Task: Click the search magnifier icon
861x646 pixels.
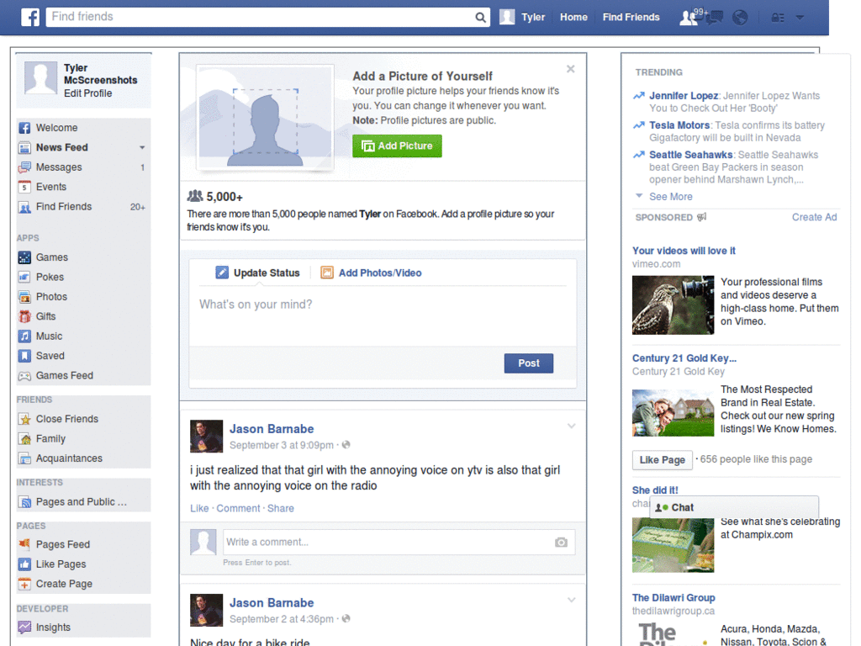Action: [x=480, y=18]
